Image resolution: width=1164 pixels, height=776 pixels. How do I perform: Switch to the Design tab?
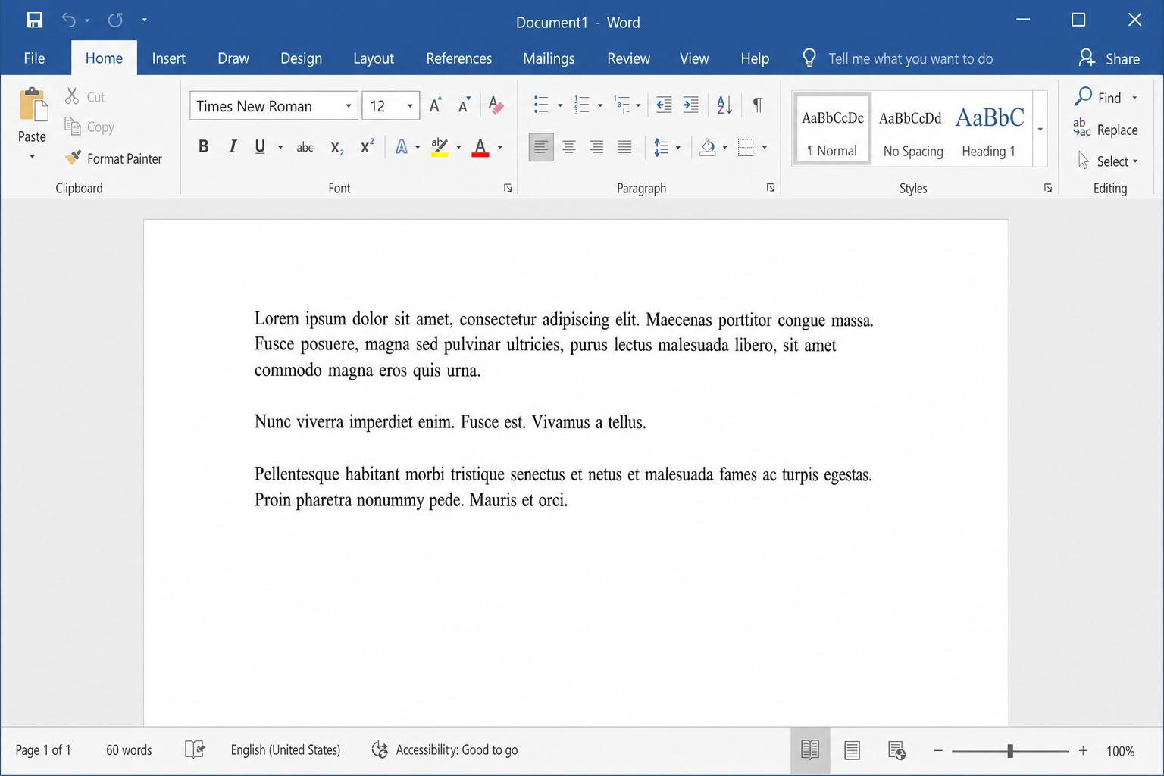coord(301,58)
